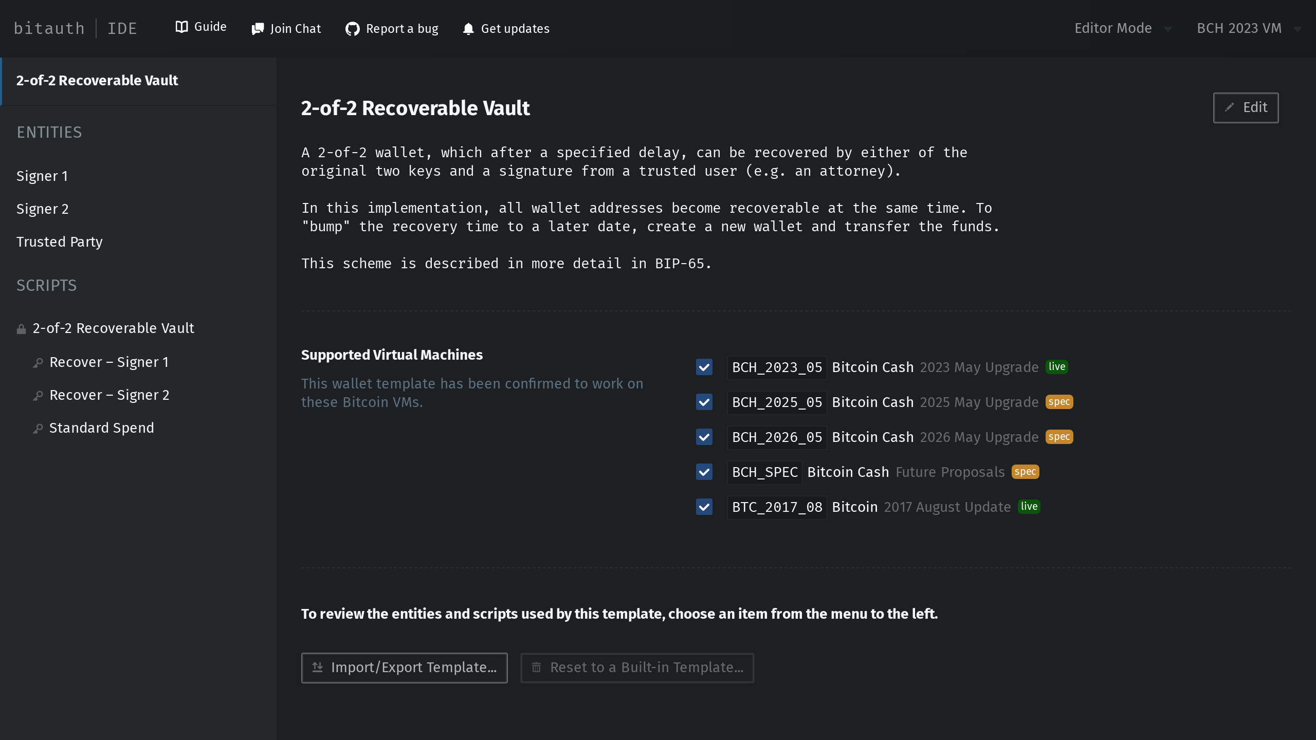The height and width of the screenshot is (740, 1316).
Task: Click the key icon next to Recover – Signer 1
Action: [x=38, y=363]
